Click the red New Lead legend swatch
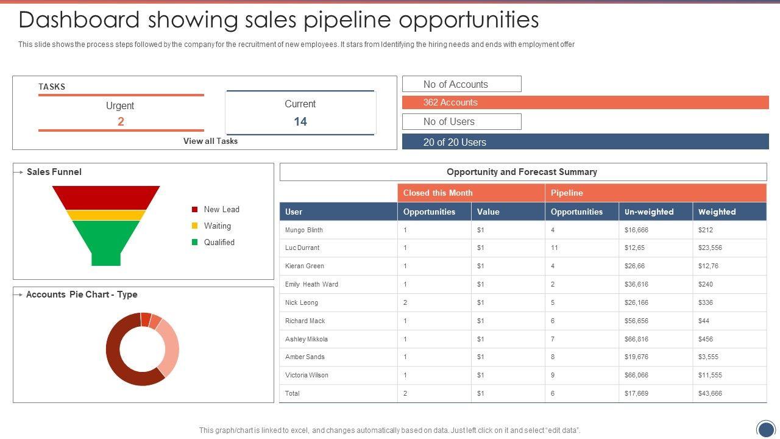Screen dimensions: 780x439 tap(195, 209)
